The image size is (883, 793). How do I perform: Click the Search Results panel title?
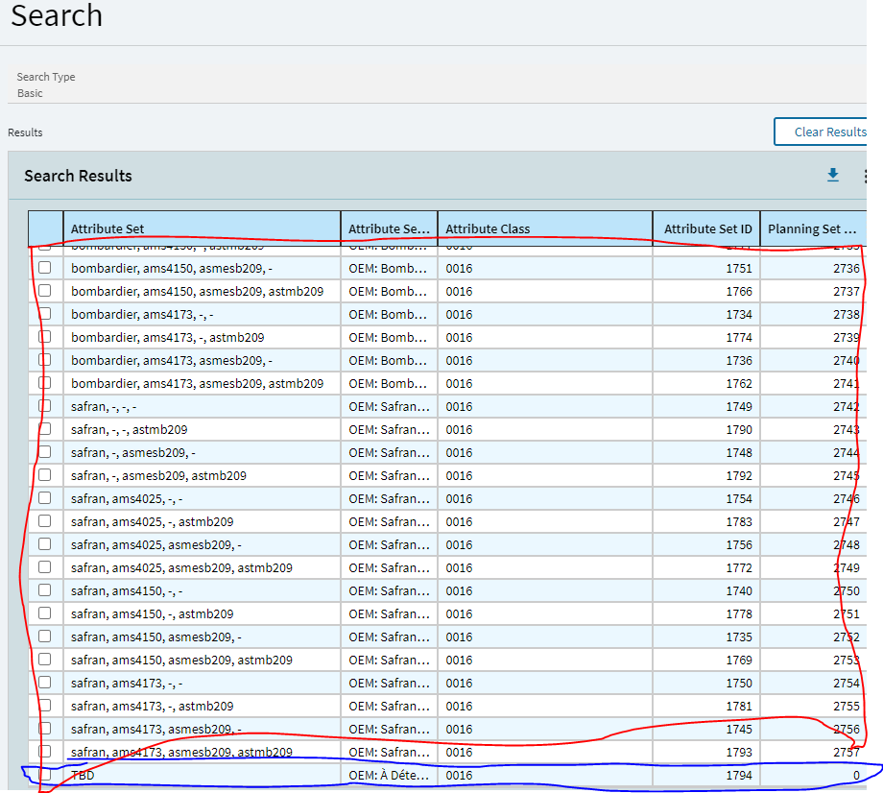click(78, 176)
